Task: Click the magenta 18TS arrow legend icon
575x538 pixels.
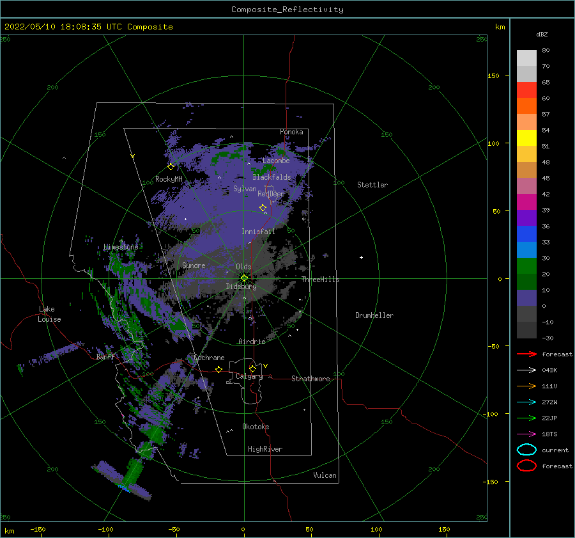Action: click(x=526, y=434)
